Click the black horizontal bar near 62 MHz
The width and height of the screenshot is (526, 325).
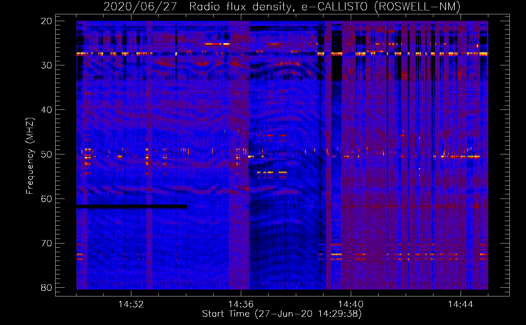click(x=132, y=207)
